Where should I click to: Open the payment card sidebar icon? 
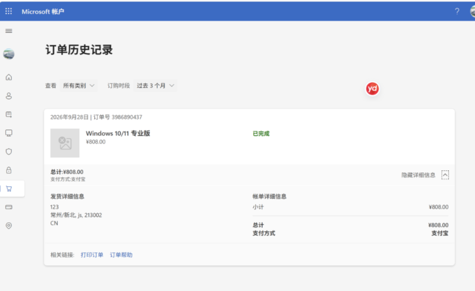pyautogui.click(x=9, y=207)
